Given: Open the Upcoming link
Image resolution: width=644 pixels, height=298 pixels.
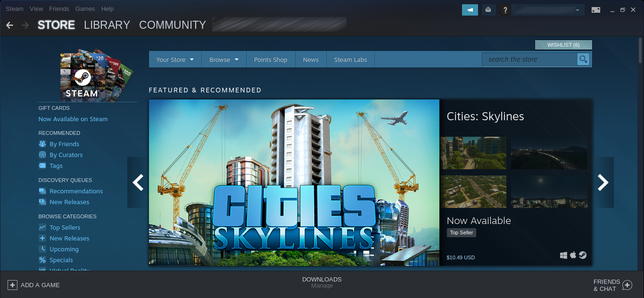Looking at the screenshot, I should (64, 249).
